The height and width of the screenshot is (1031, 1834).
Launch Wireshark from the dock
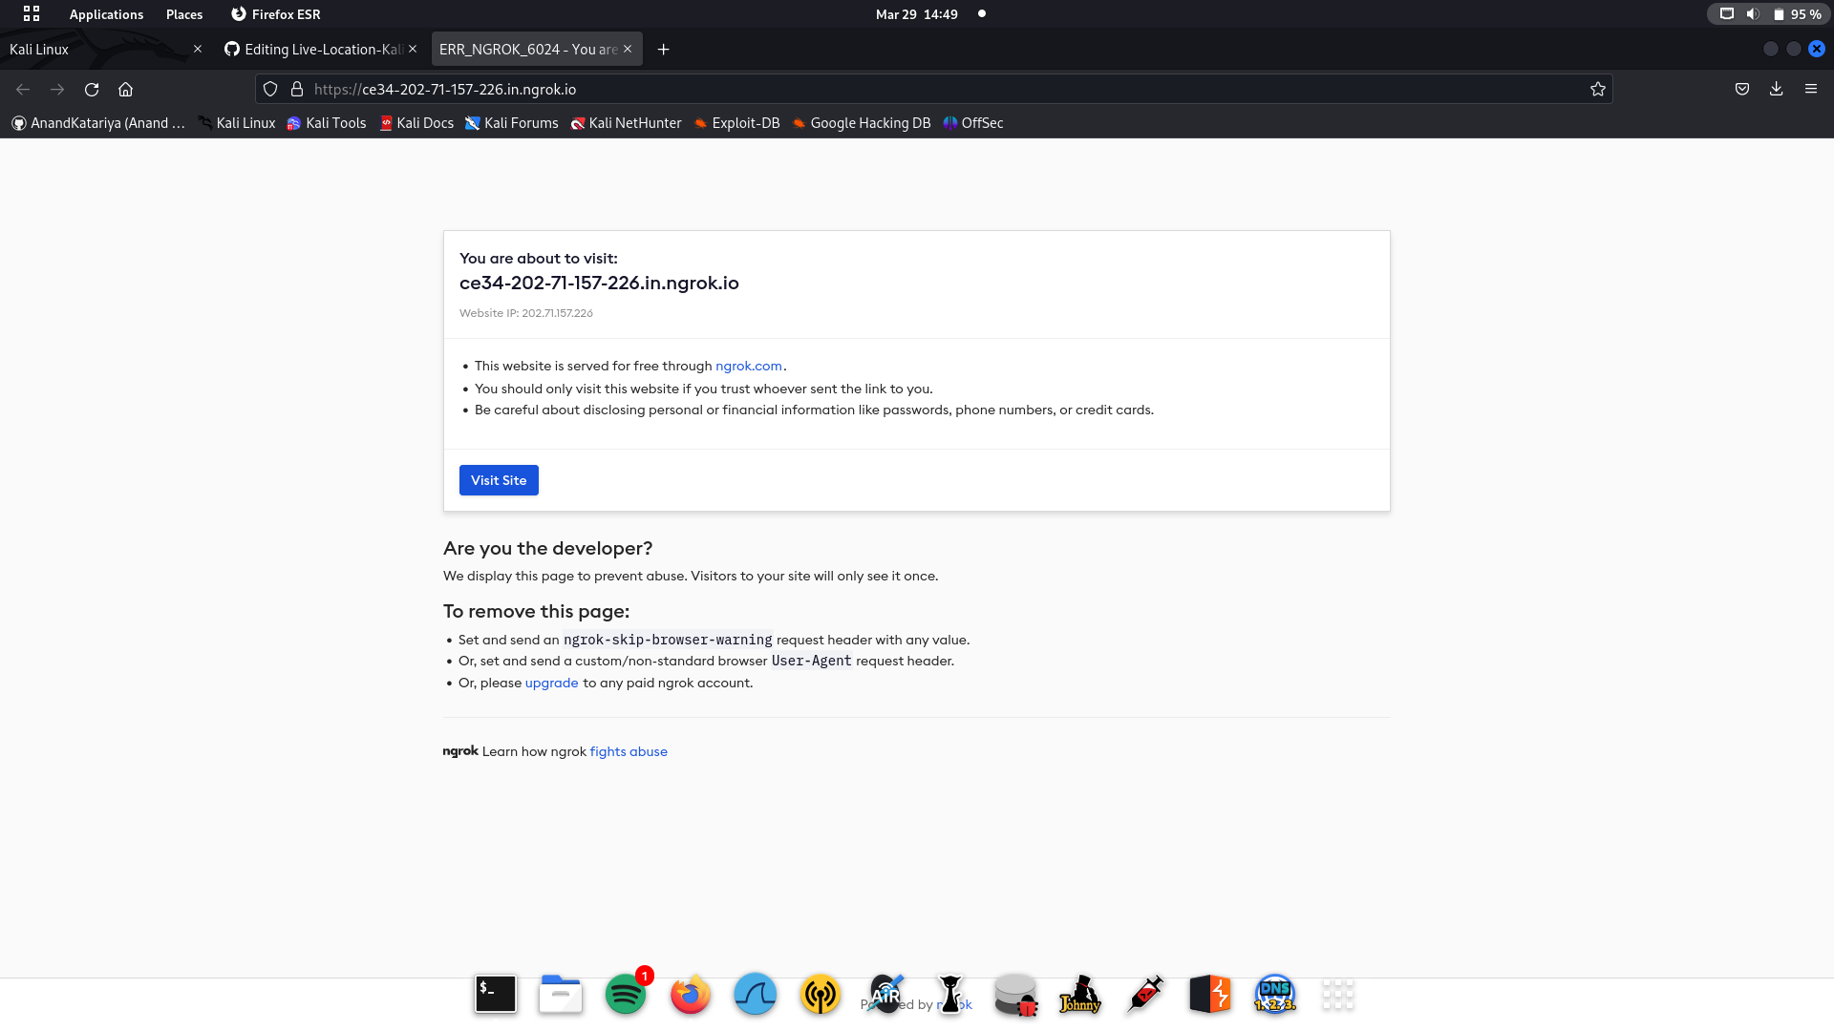755,995
